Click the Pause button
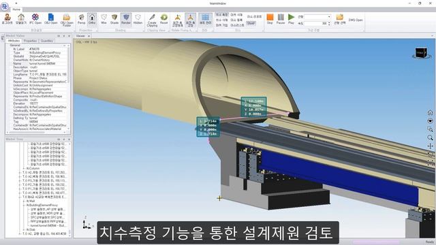436x245 pixels. coord(281,19)
